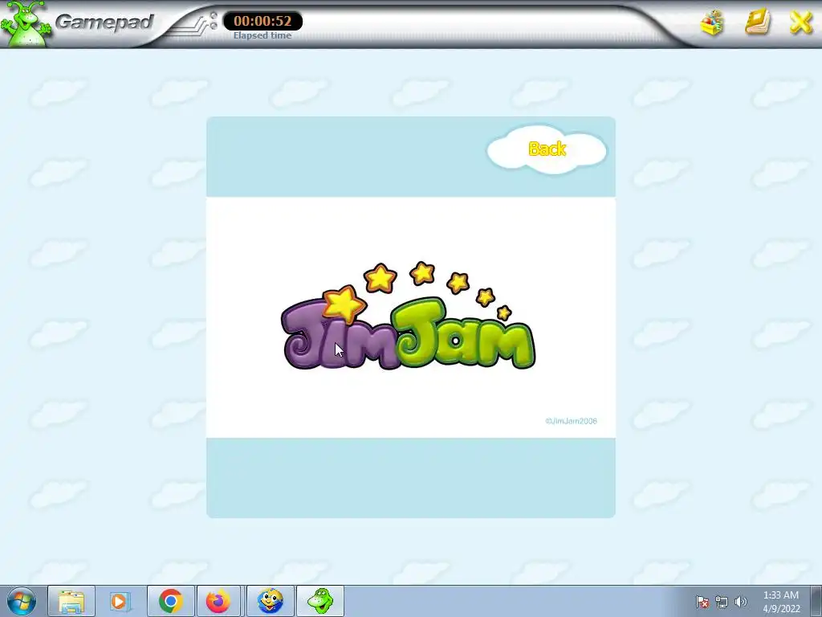Open Firefox from the taskbar
The width and height of the screenshot is (822, 617).
point(218,601)
